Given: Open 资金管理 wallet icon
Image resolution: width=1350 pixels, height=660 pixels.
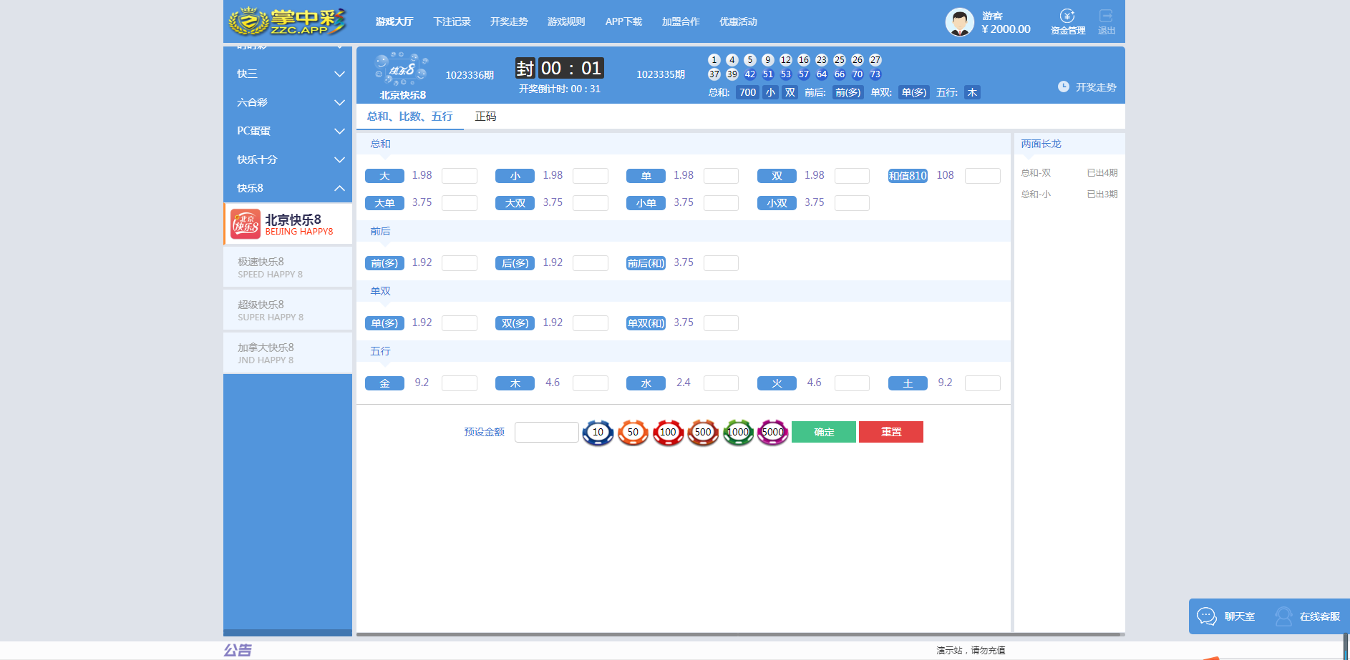Looking at the screenshot, I should pyautogui.click(x=1067, y=22).
